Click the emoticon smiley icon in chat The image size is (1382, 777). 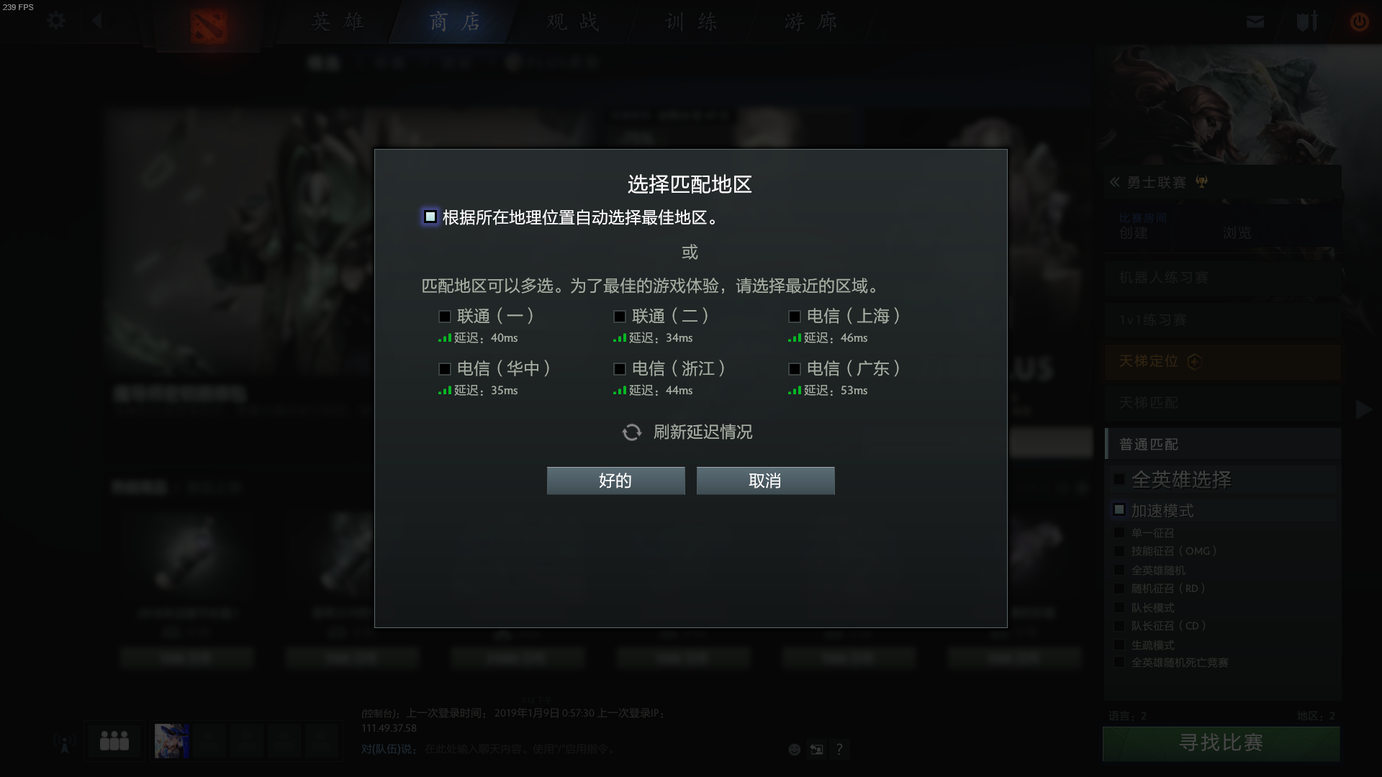point(795,750)
